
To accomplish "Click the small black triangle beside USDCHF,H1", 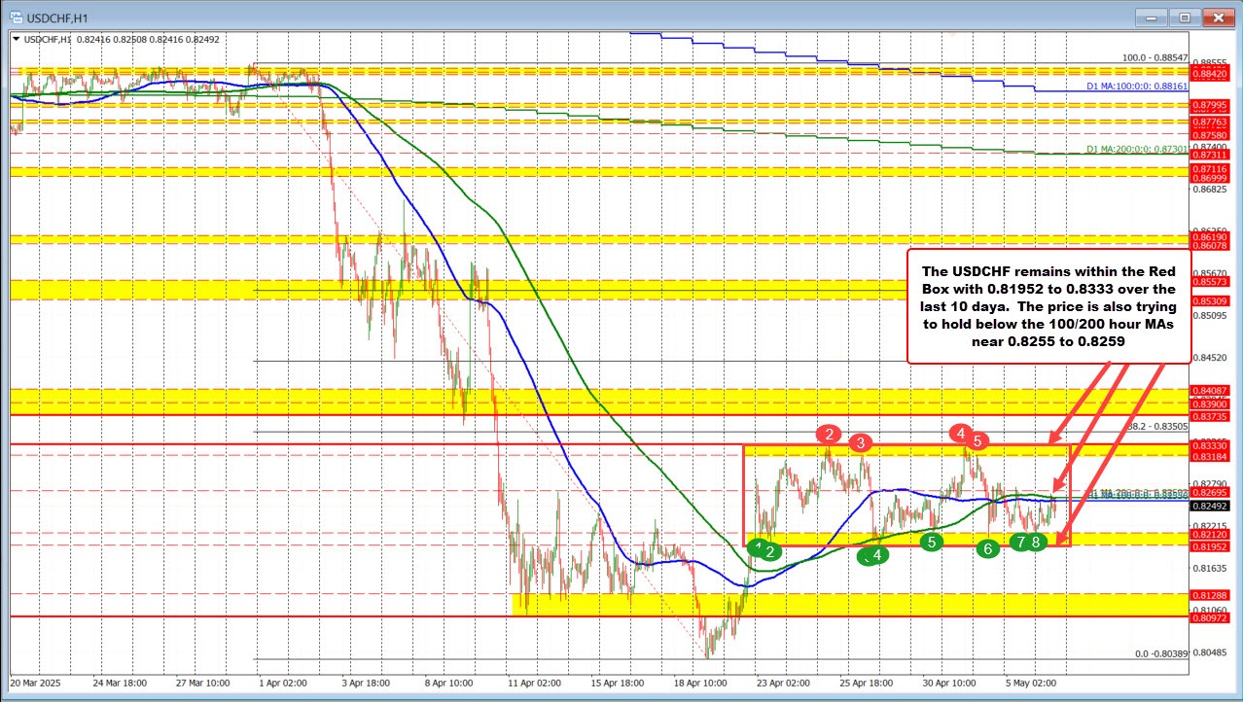I will pyautogui.click(x=15, y=40).
